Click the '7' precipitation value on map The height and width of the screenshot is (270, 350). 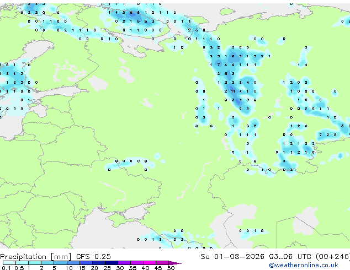point(219,65)
